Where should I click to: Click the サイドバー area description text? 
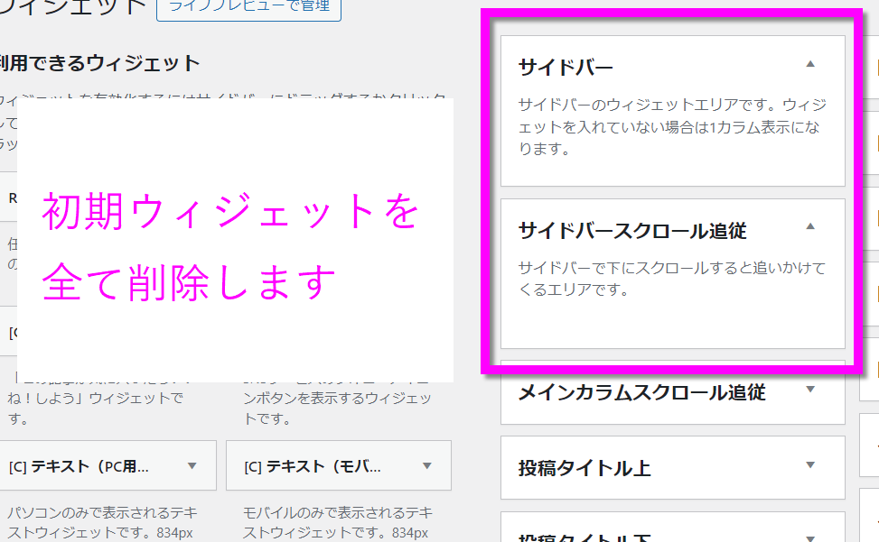671,127
